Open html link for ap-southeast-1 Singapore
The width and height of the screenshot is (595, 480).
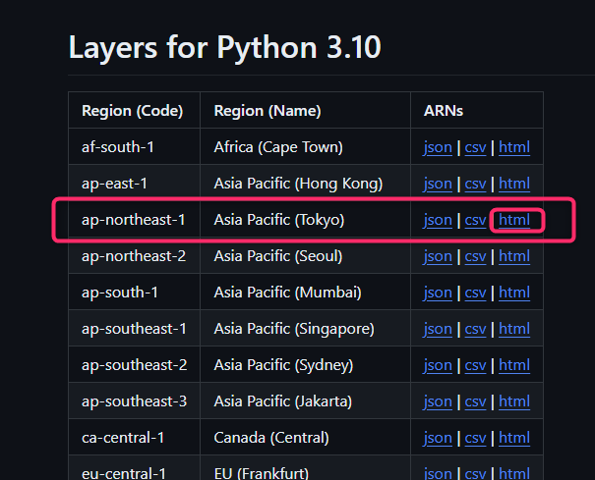514,329
